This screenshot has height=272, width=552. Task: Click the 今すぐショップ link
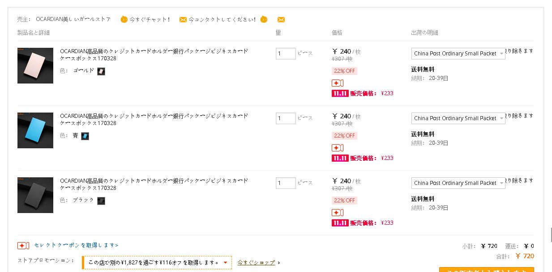256,263
